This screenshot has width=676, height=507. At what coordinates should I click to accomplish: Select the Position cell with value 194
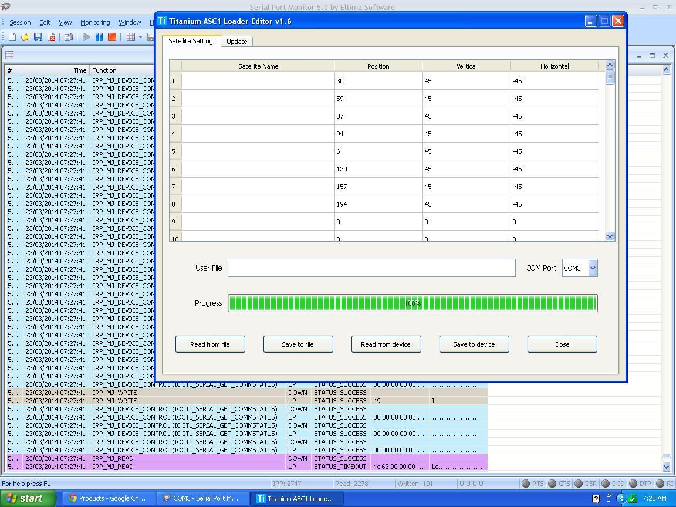378,204
